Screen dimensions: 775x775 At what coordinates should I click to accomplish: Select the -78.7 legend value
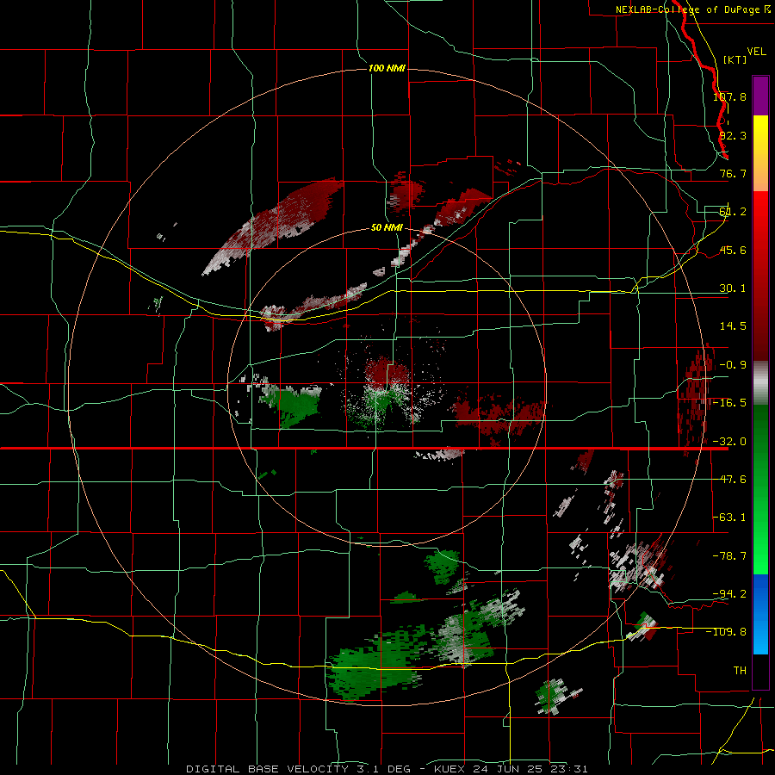tap(729, 556)
